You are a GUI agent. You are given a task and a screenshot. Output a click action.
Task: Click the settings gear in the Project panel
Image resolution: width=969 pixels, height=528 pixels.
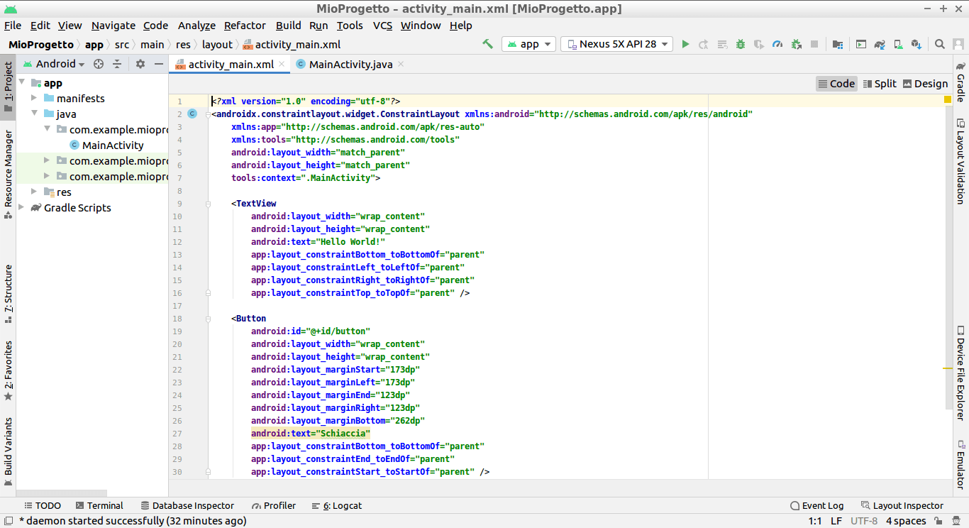point(140,63)
